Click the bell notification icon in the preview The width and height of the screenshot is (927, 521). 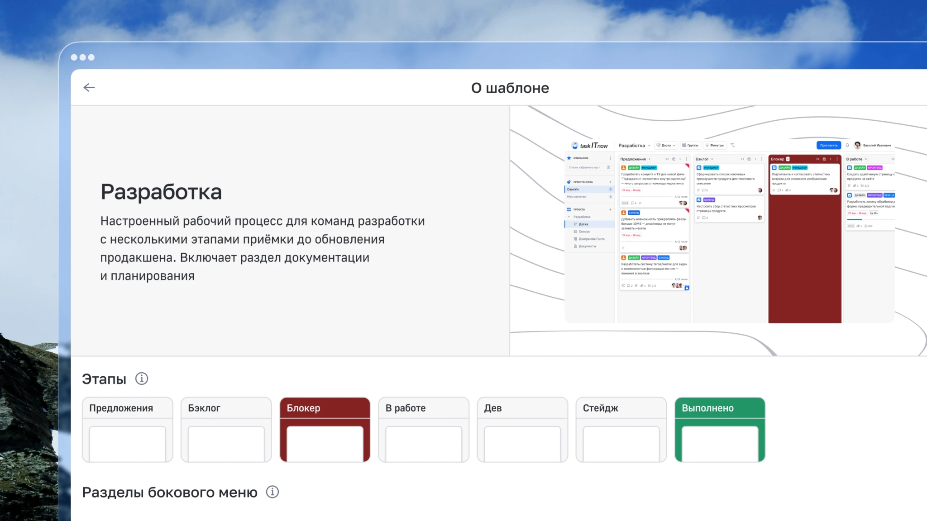[x=847, y=145]
